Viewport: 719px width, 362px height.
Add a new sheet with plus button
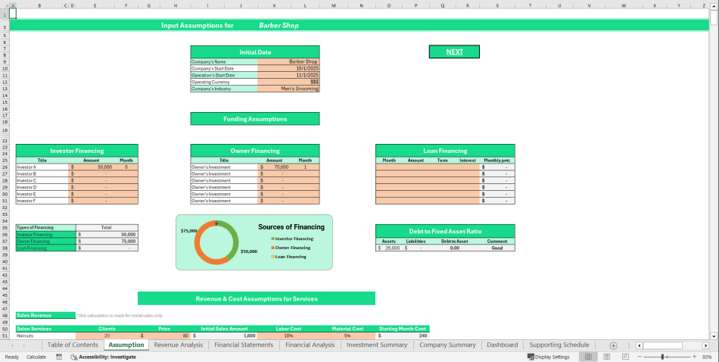coord(613,345)
